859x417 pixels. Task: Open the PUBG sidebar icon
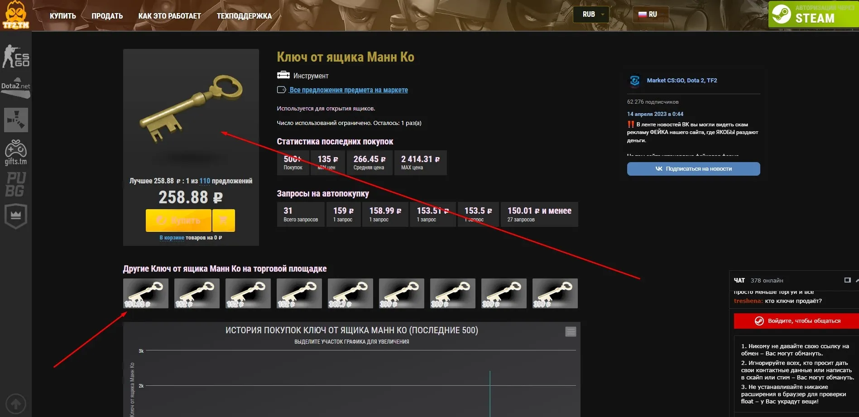click(x=16, y=184)
